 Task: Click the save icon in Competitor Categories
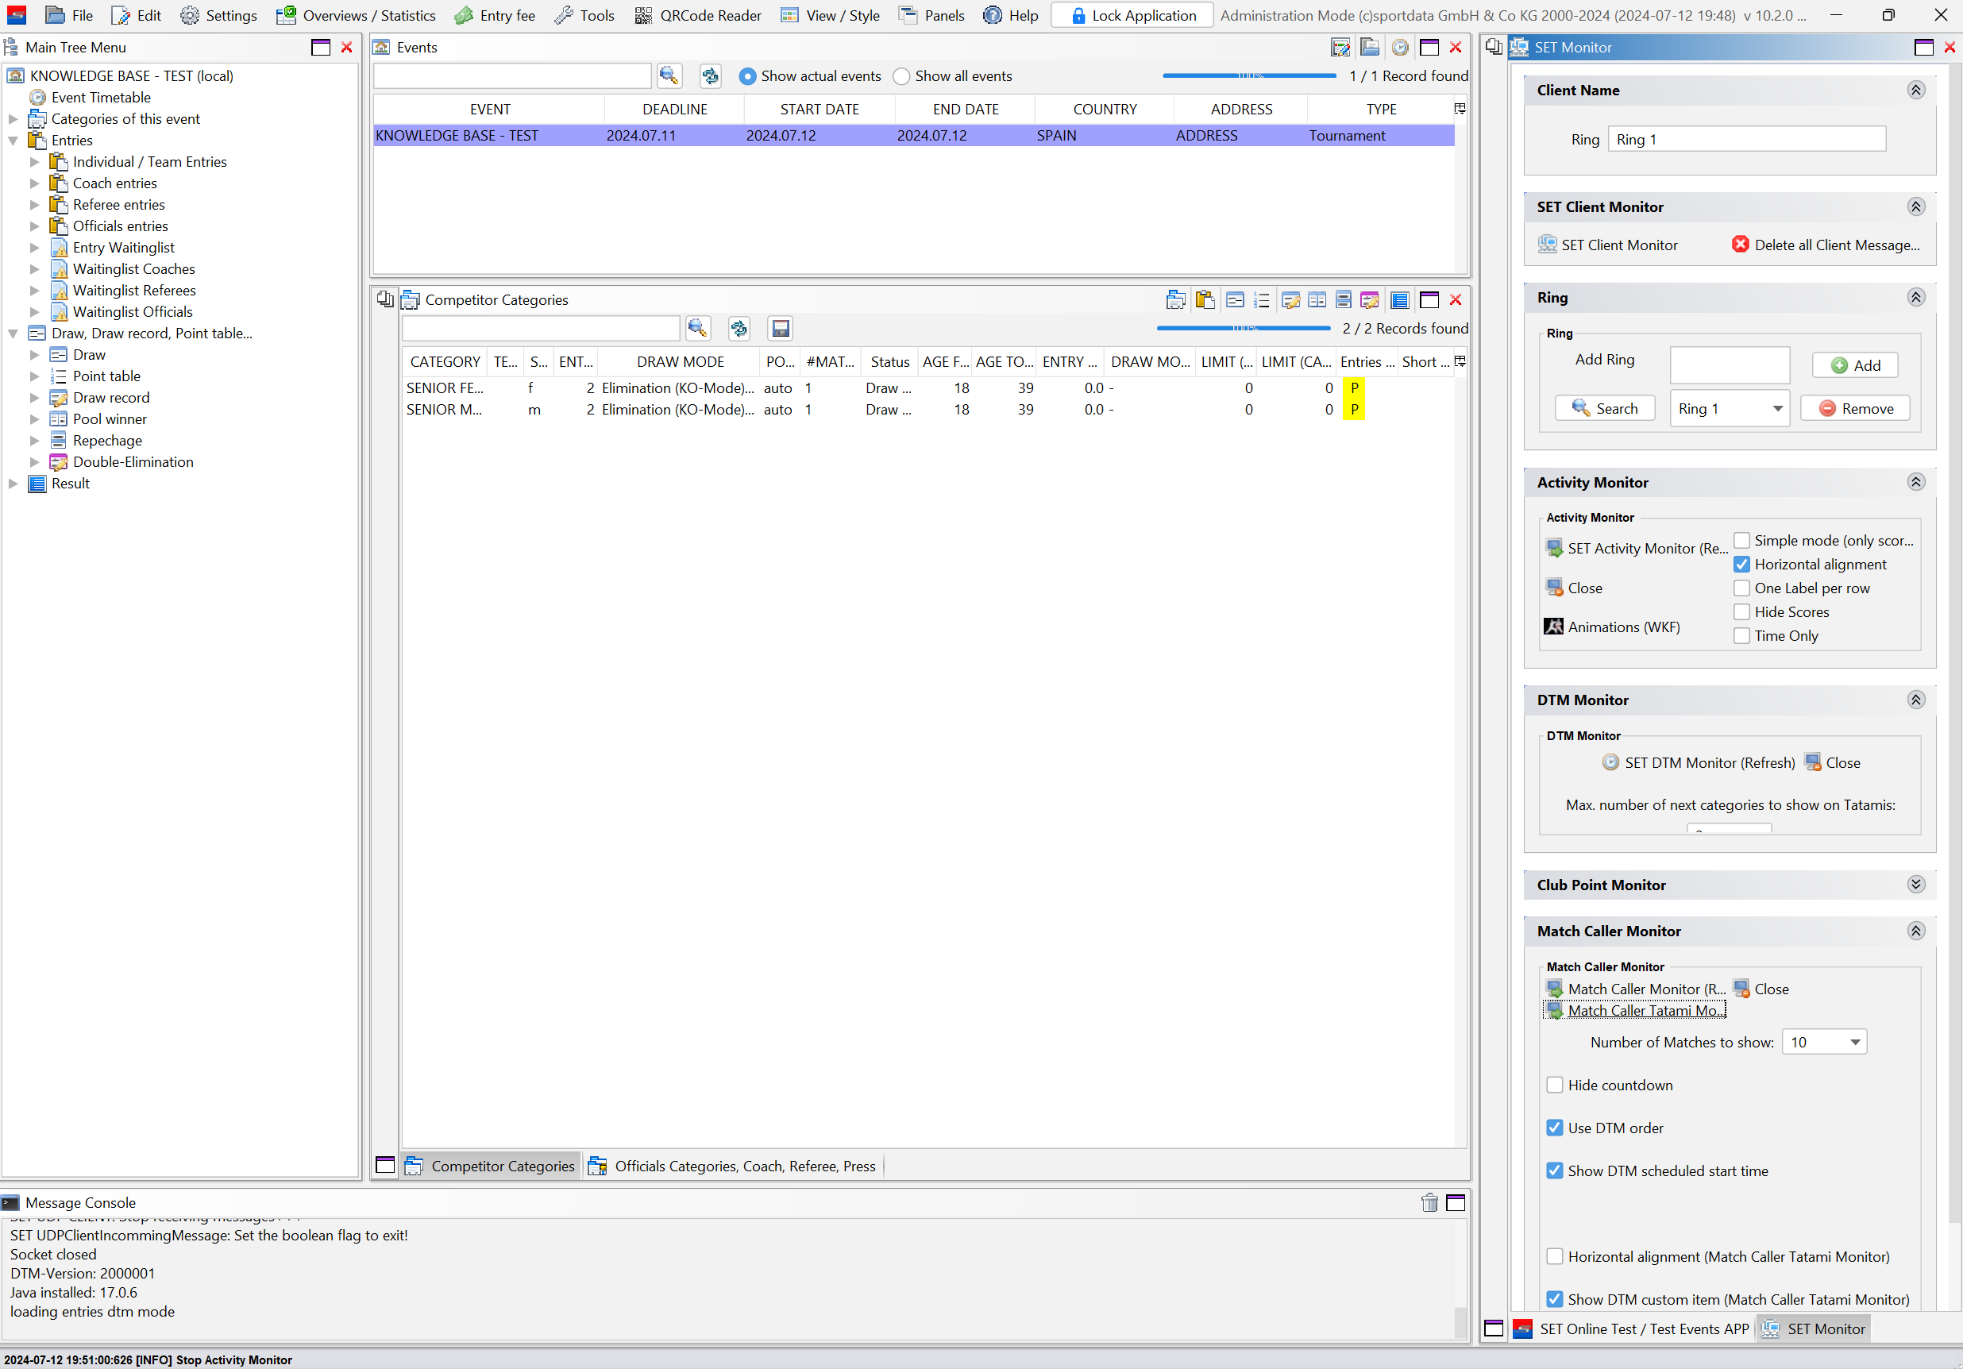pos(780,329)
